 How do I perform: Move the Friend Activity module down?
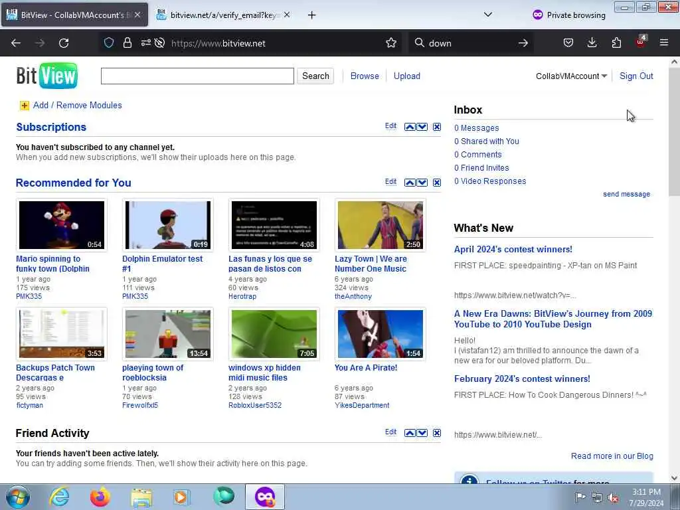pos(422,433)
